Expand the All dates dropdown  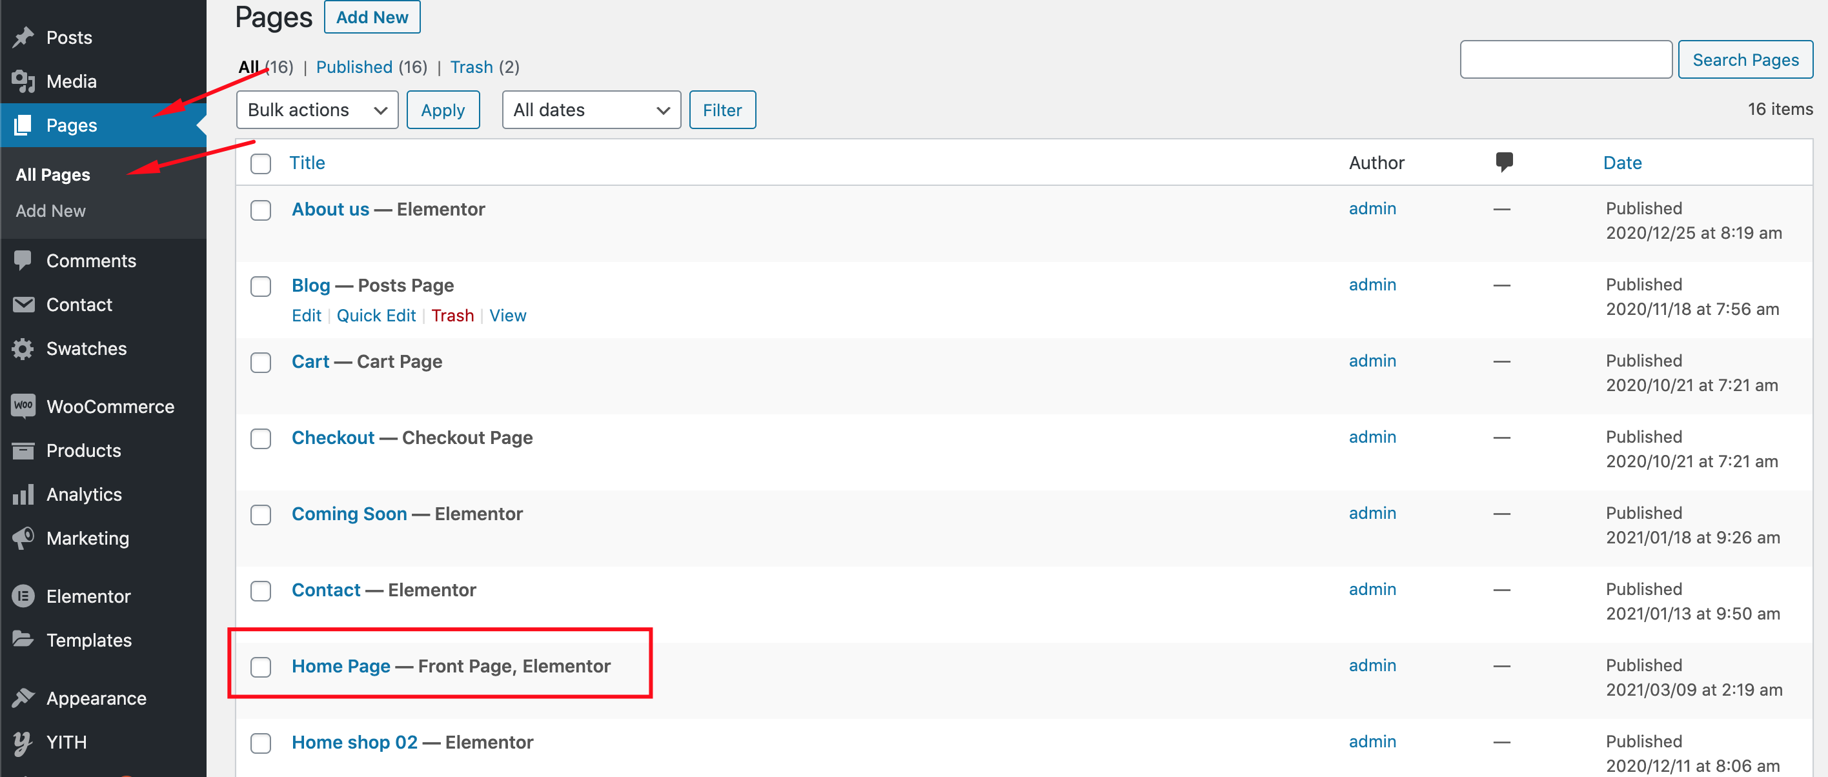(x=591, y=109)
